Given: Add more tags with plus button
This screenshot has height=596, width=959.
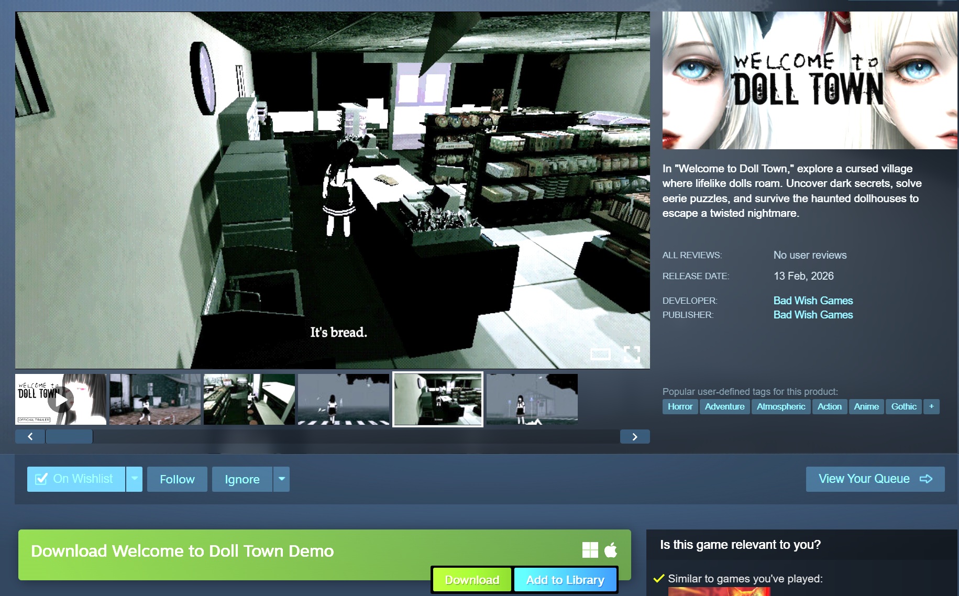Looking at the screenshot, I should pos(931,406).
